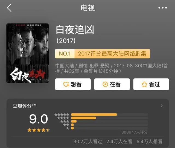This screenshot has width=175, height=148.
Task: Open the NO.1 2017评分最高大陆网络剧集 ranking badge
Action: [103, 54]
